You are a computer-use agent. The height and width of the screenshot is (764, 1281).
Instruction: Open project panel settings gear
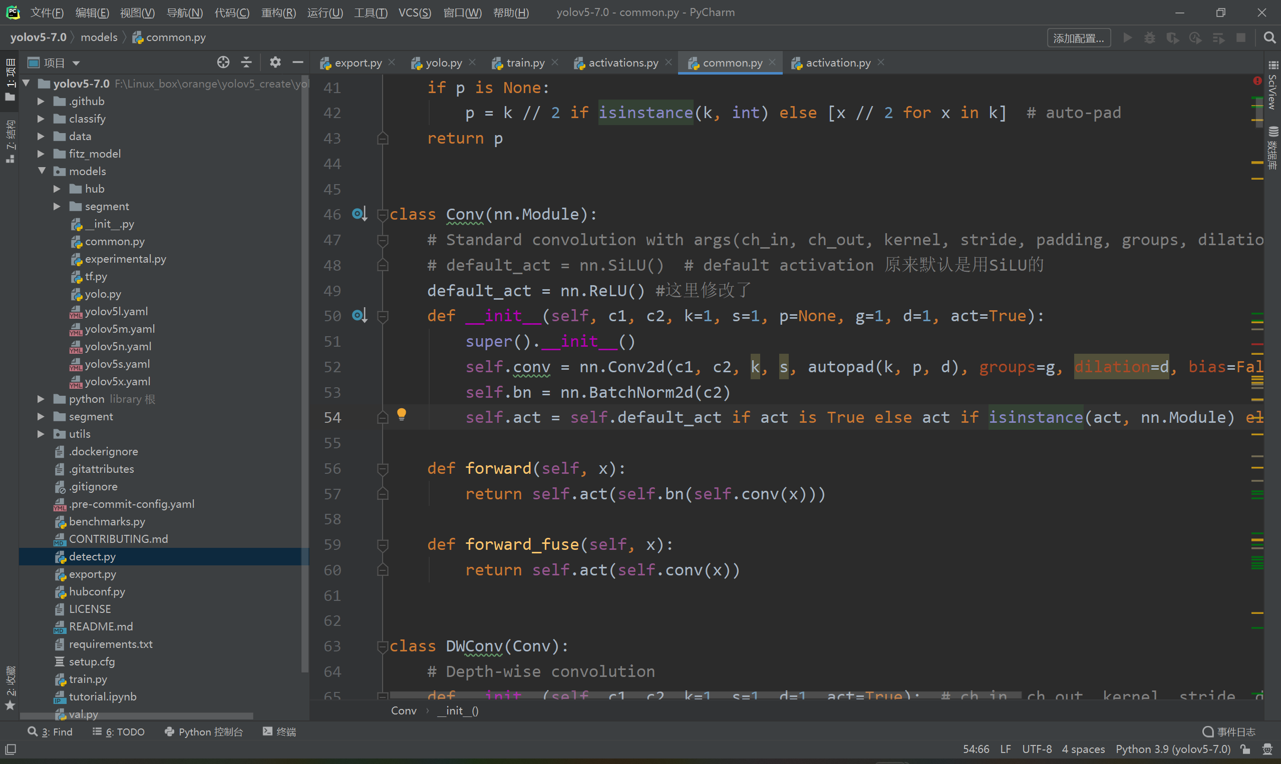point(275,63)
